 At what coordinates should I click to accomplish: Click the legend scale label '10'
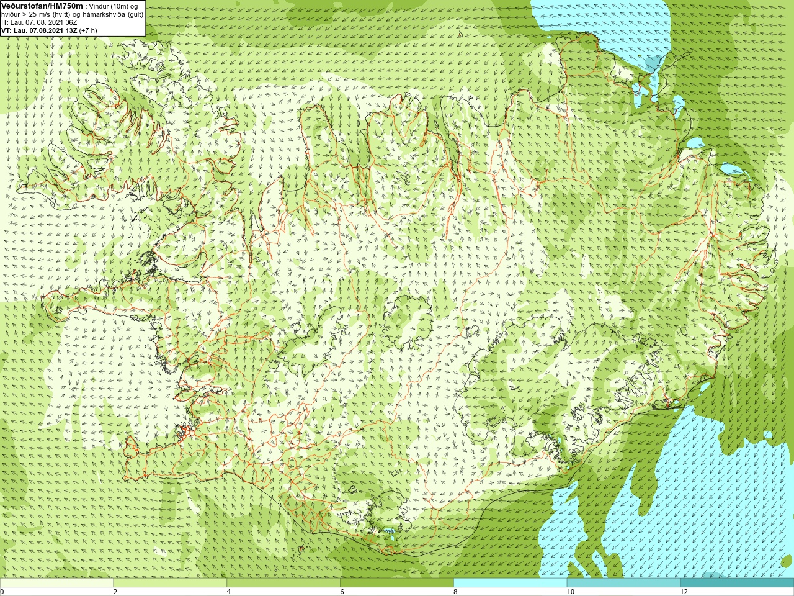571,592
